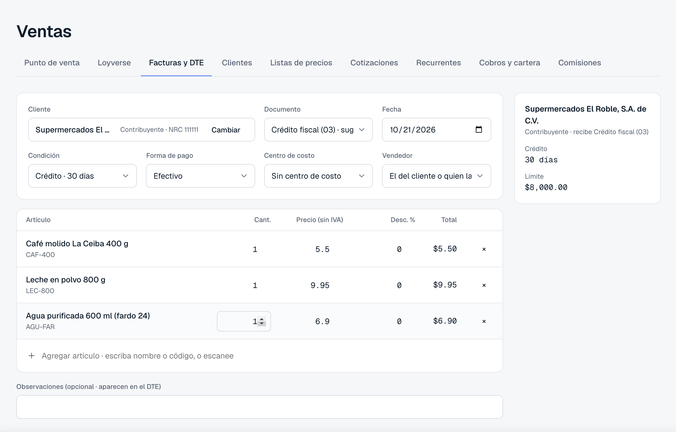Open the Centro de costo dropdown
The image size is (676, 434).
click(x=318, y=176)
